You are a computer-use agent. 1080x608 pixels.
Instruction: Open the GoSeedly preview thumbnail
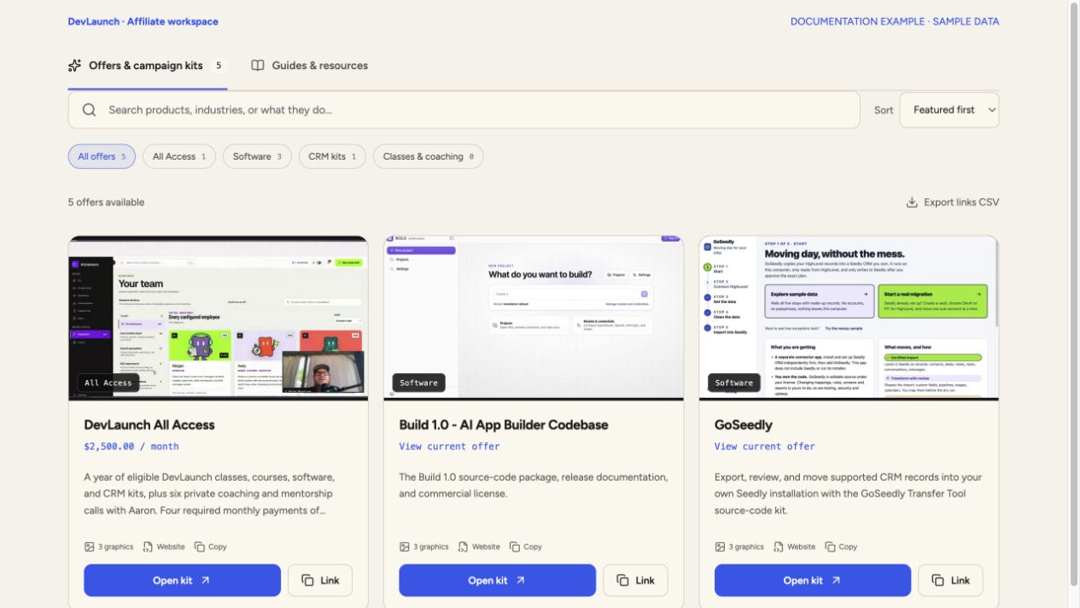(849, 319)
